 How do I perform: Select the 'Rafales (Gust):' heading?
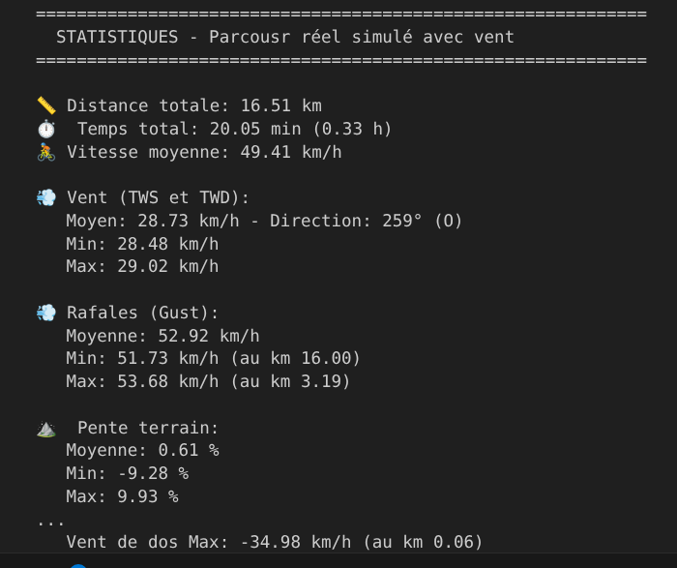tap(143, 313)
